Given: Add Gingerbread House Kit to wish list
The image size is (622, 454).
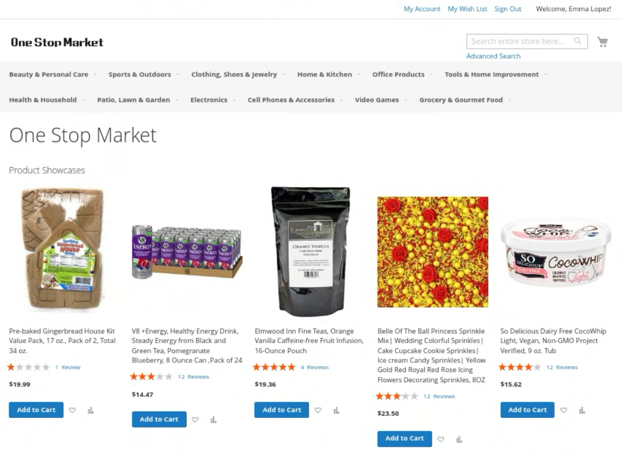Looking at the screenshot, I should (x=72, y=410).
